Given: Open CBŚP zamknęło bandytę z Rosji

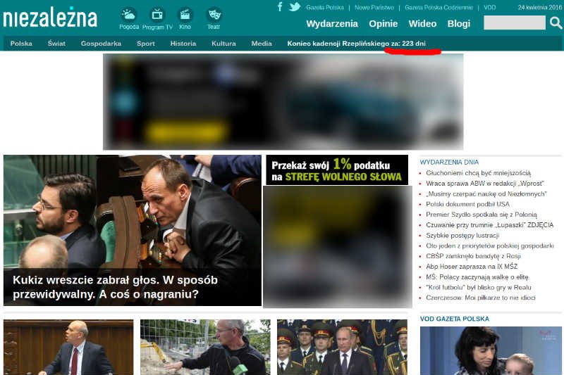Looking at the screenshot, I should click(473, 256).
